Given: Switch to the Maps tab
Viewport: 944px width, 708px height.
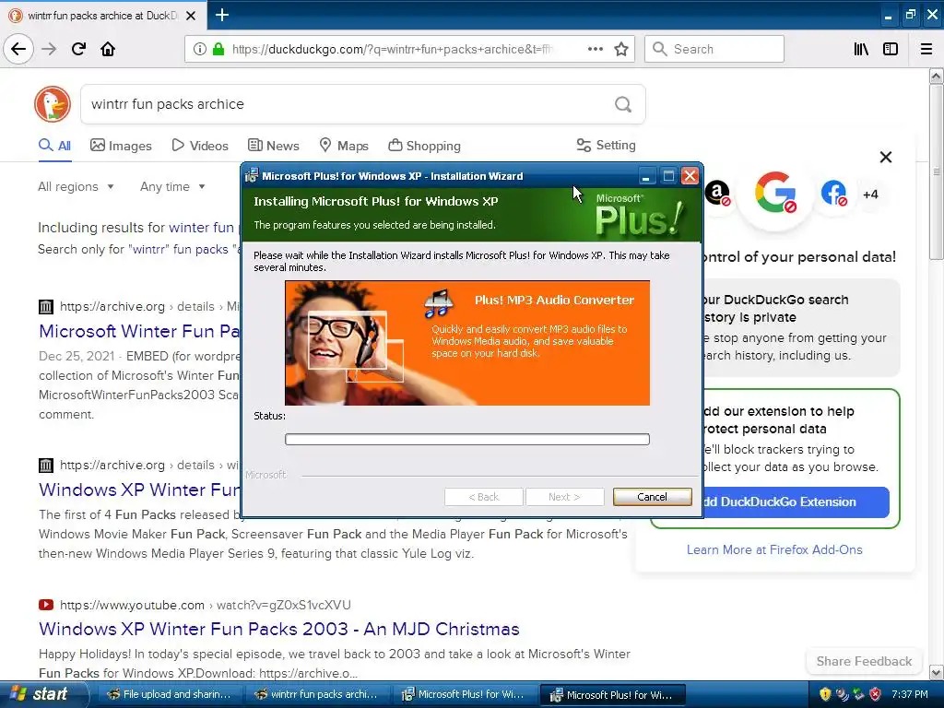Looking at the screenshot, I should (x=344, y=146).
